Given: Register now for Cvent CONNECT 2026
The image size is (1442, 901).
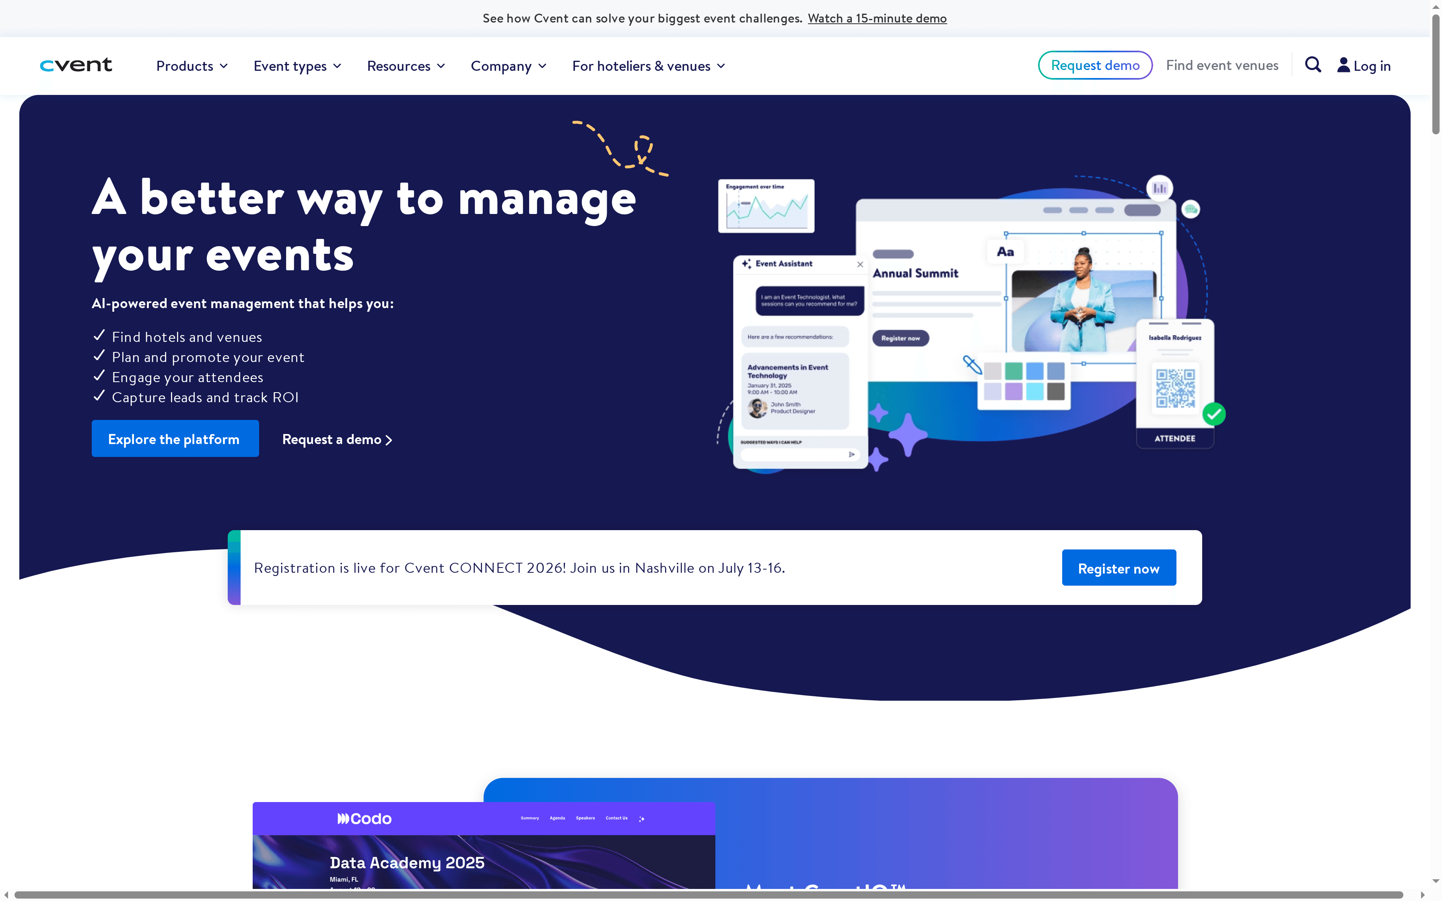Looking at the screenshot, I should click(x=1119, y=567).
